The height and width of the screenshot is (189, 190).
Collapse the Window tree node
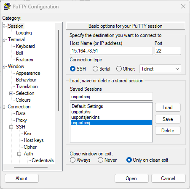coord(4,66)
